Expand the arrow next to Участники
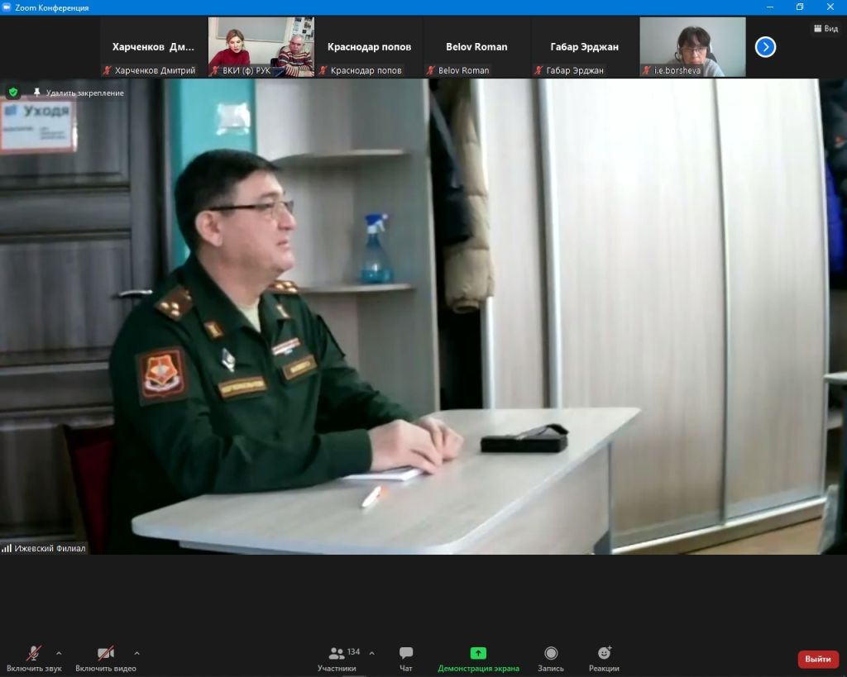The height and width of the screenshot is (677, 847). tap(371, 653)
